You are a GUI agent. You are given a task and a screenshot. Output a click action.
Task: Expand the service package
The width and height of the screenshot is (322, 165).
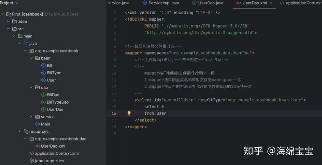[x=31, y=116]
